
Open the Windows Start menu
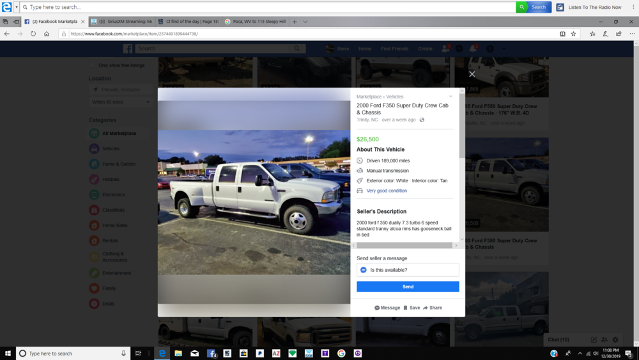[x=8, y=354]
